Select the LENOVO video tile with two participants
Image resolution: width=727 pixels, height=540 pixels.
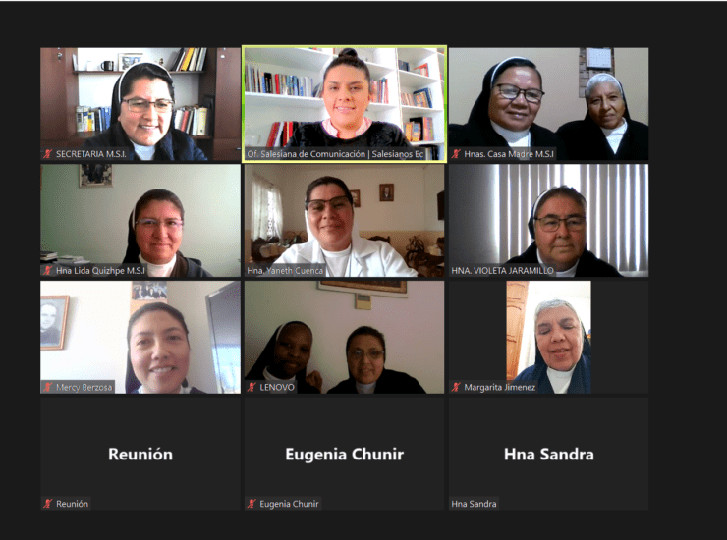(345, 338)
